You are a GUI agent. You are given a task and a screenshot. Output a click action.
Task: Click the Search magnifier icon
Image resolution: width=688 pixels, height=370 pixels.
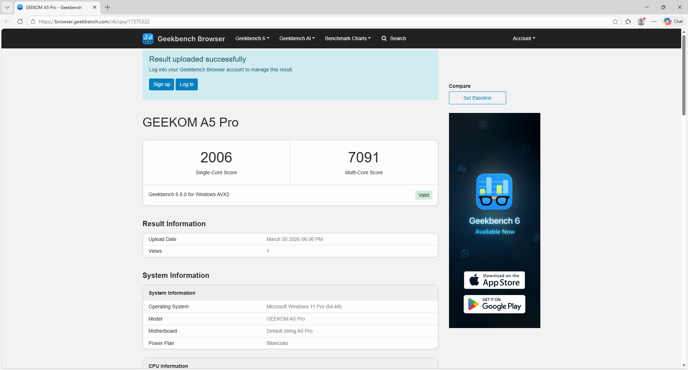click(x=384, y=38)
